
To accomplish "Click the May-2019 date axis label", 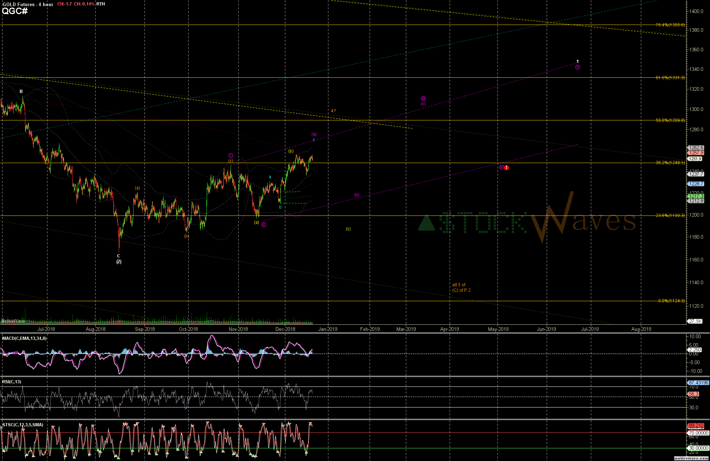I will pyautogui.click(x=498, y=329).
